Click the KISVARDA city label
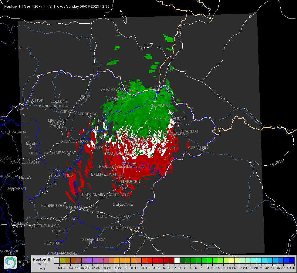This screenshot has height=273, width=297. point(159,106)
